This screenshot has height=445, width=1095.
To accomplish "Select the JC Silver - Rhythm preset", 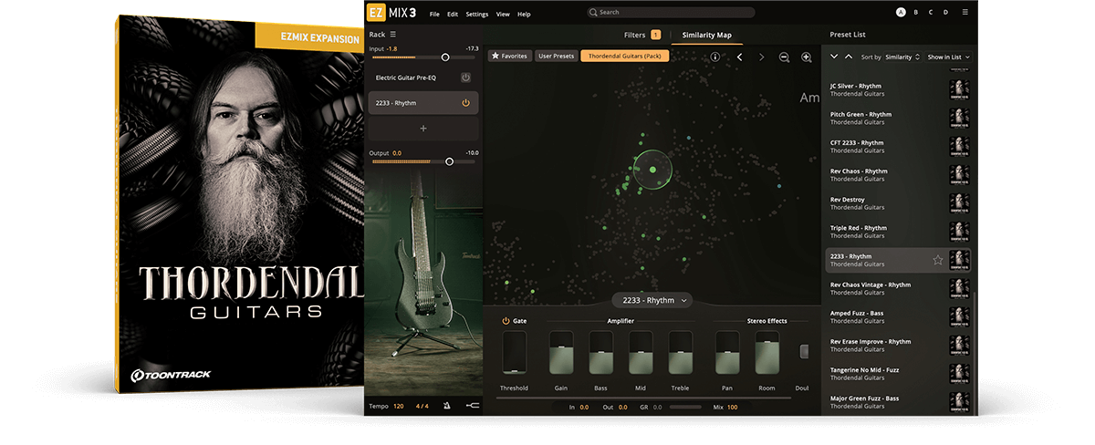I will tap(899, 90).
